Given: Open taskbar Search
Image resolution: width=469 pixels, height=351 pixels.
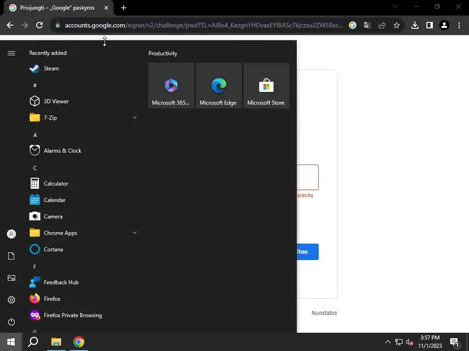Looking at the screenshot, I should pyautogui.click(x=33, y=342).
